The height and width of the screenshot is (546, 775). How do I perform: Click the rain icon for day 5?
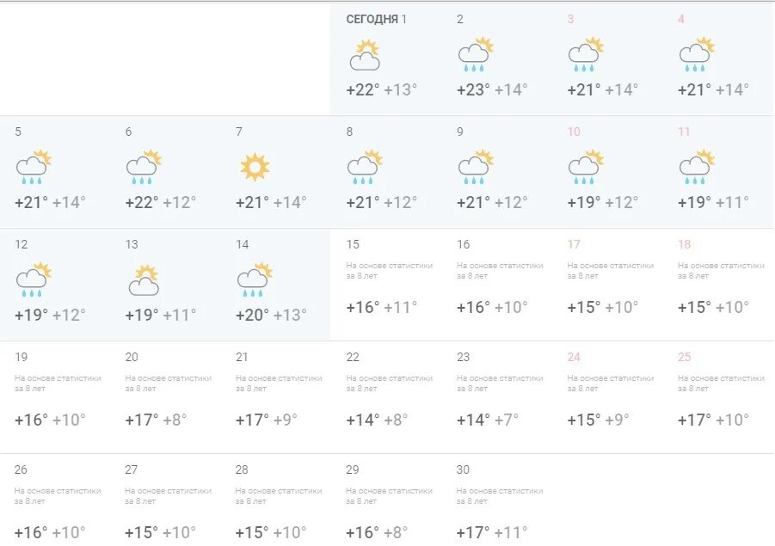tap(34, 167)
